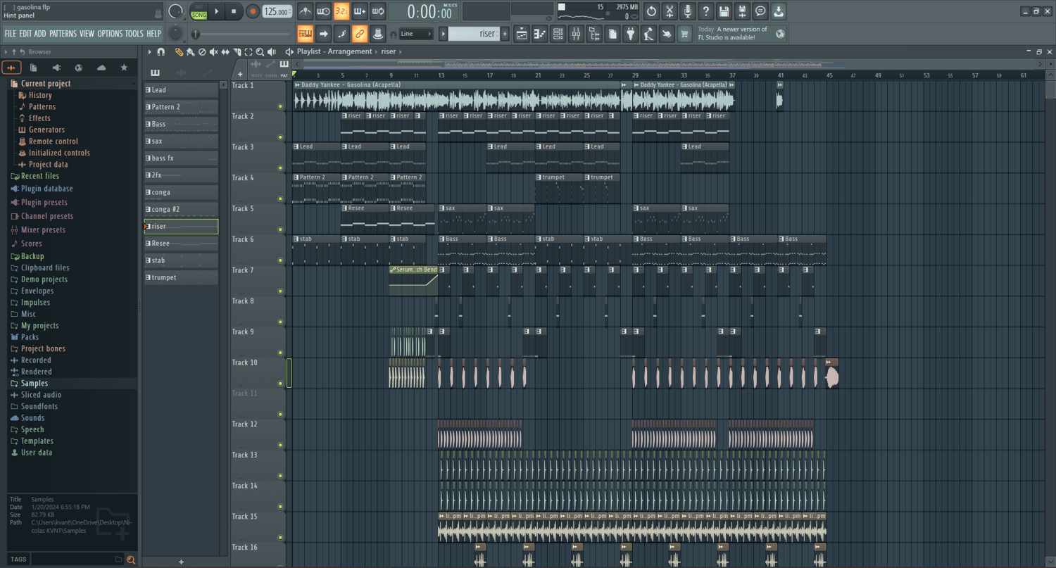Save the project with the floppy icon
Viewport: 1056px width, 568px height.
[x=724, y=11]
